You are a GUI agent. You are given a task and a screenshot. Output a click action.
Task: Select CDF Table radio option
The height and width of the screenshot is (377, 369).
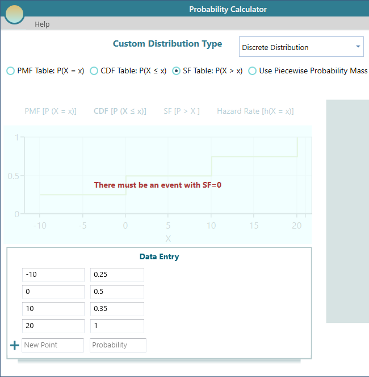pos(94,71)
